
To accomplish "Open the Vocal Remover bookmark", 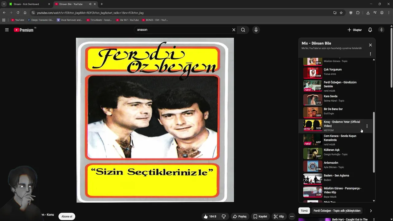I will [x=70, y=20].
